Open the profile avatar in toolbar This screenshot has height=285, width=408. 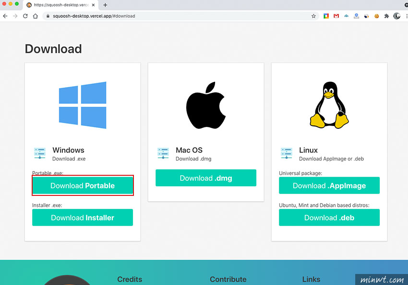click(396, 16)
